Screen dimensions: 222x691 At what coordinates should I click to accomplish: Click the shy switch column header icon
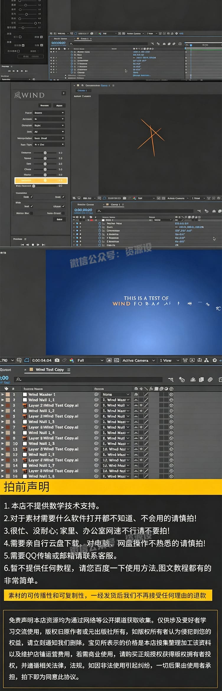pos(136,389)
